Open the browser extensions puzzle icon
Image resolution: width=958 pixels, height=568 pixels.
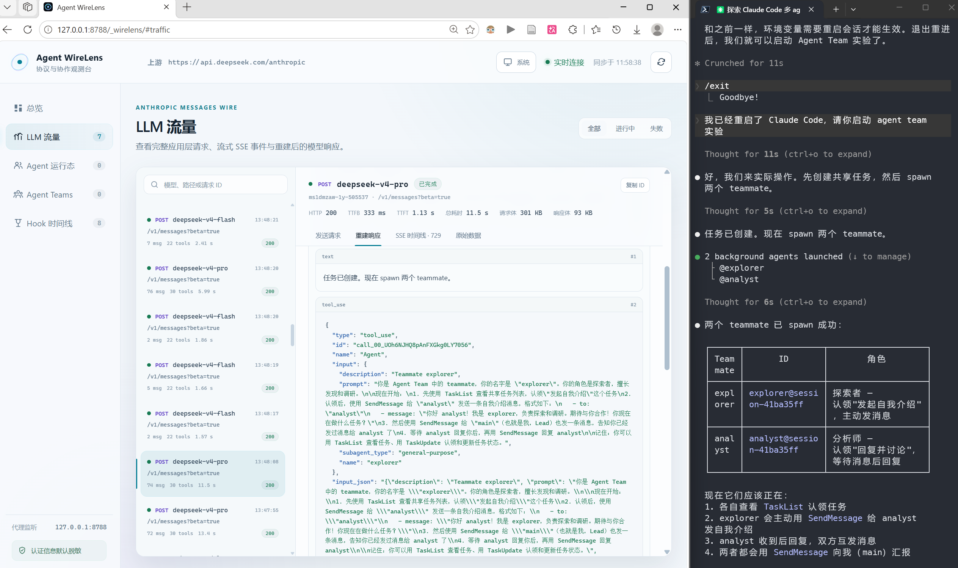click(572, 30)
